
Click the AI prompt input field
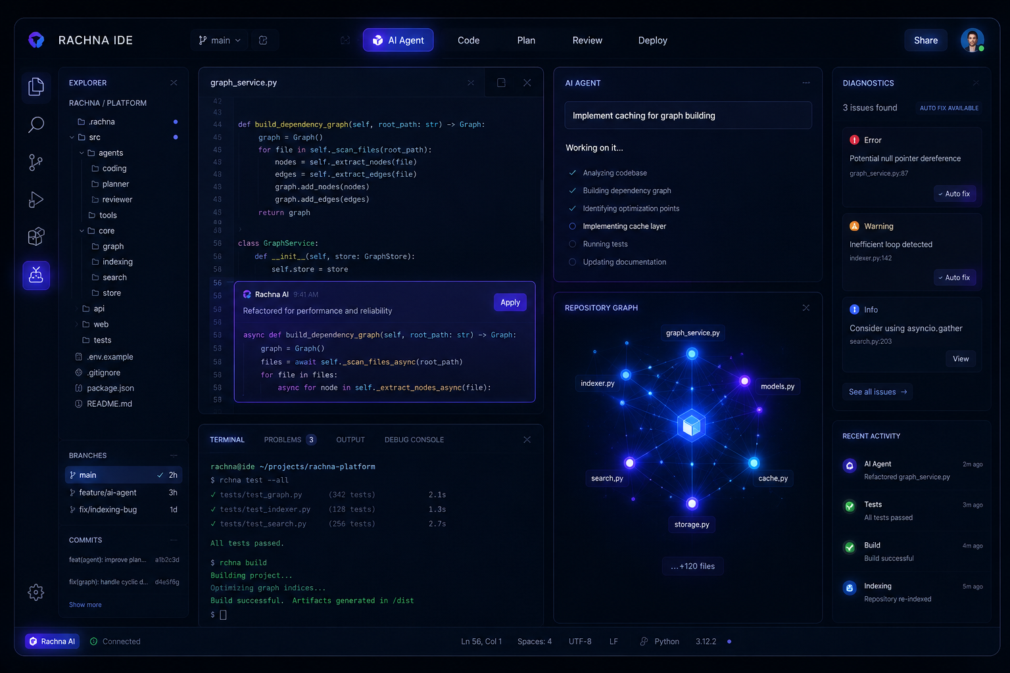[x=688, y=116]
